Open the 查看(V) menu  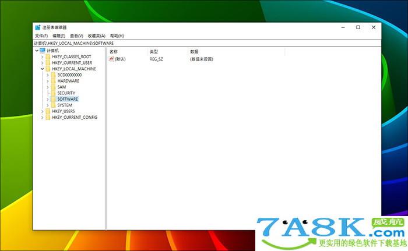click(76, 36)
